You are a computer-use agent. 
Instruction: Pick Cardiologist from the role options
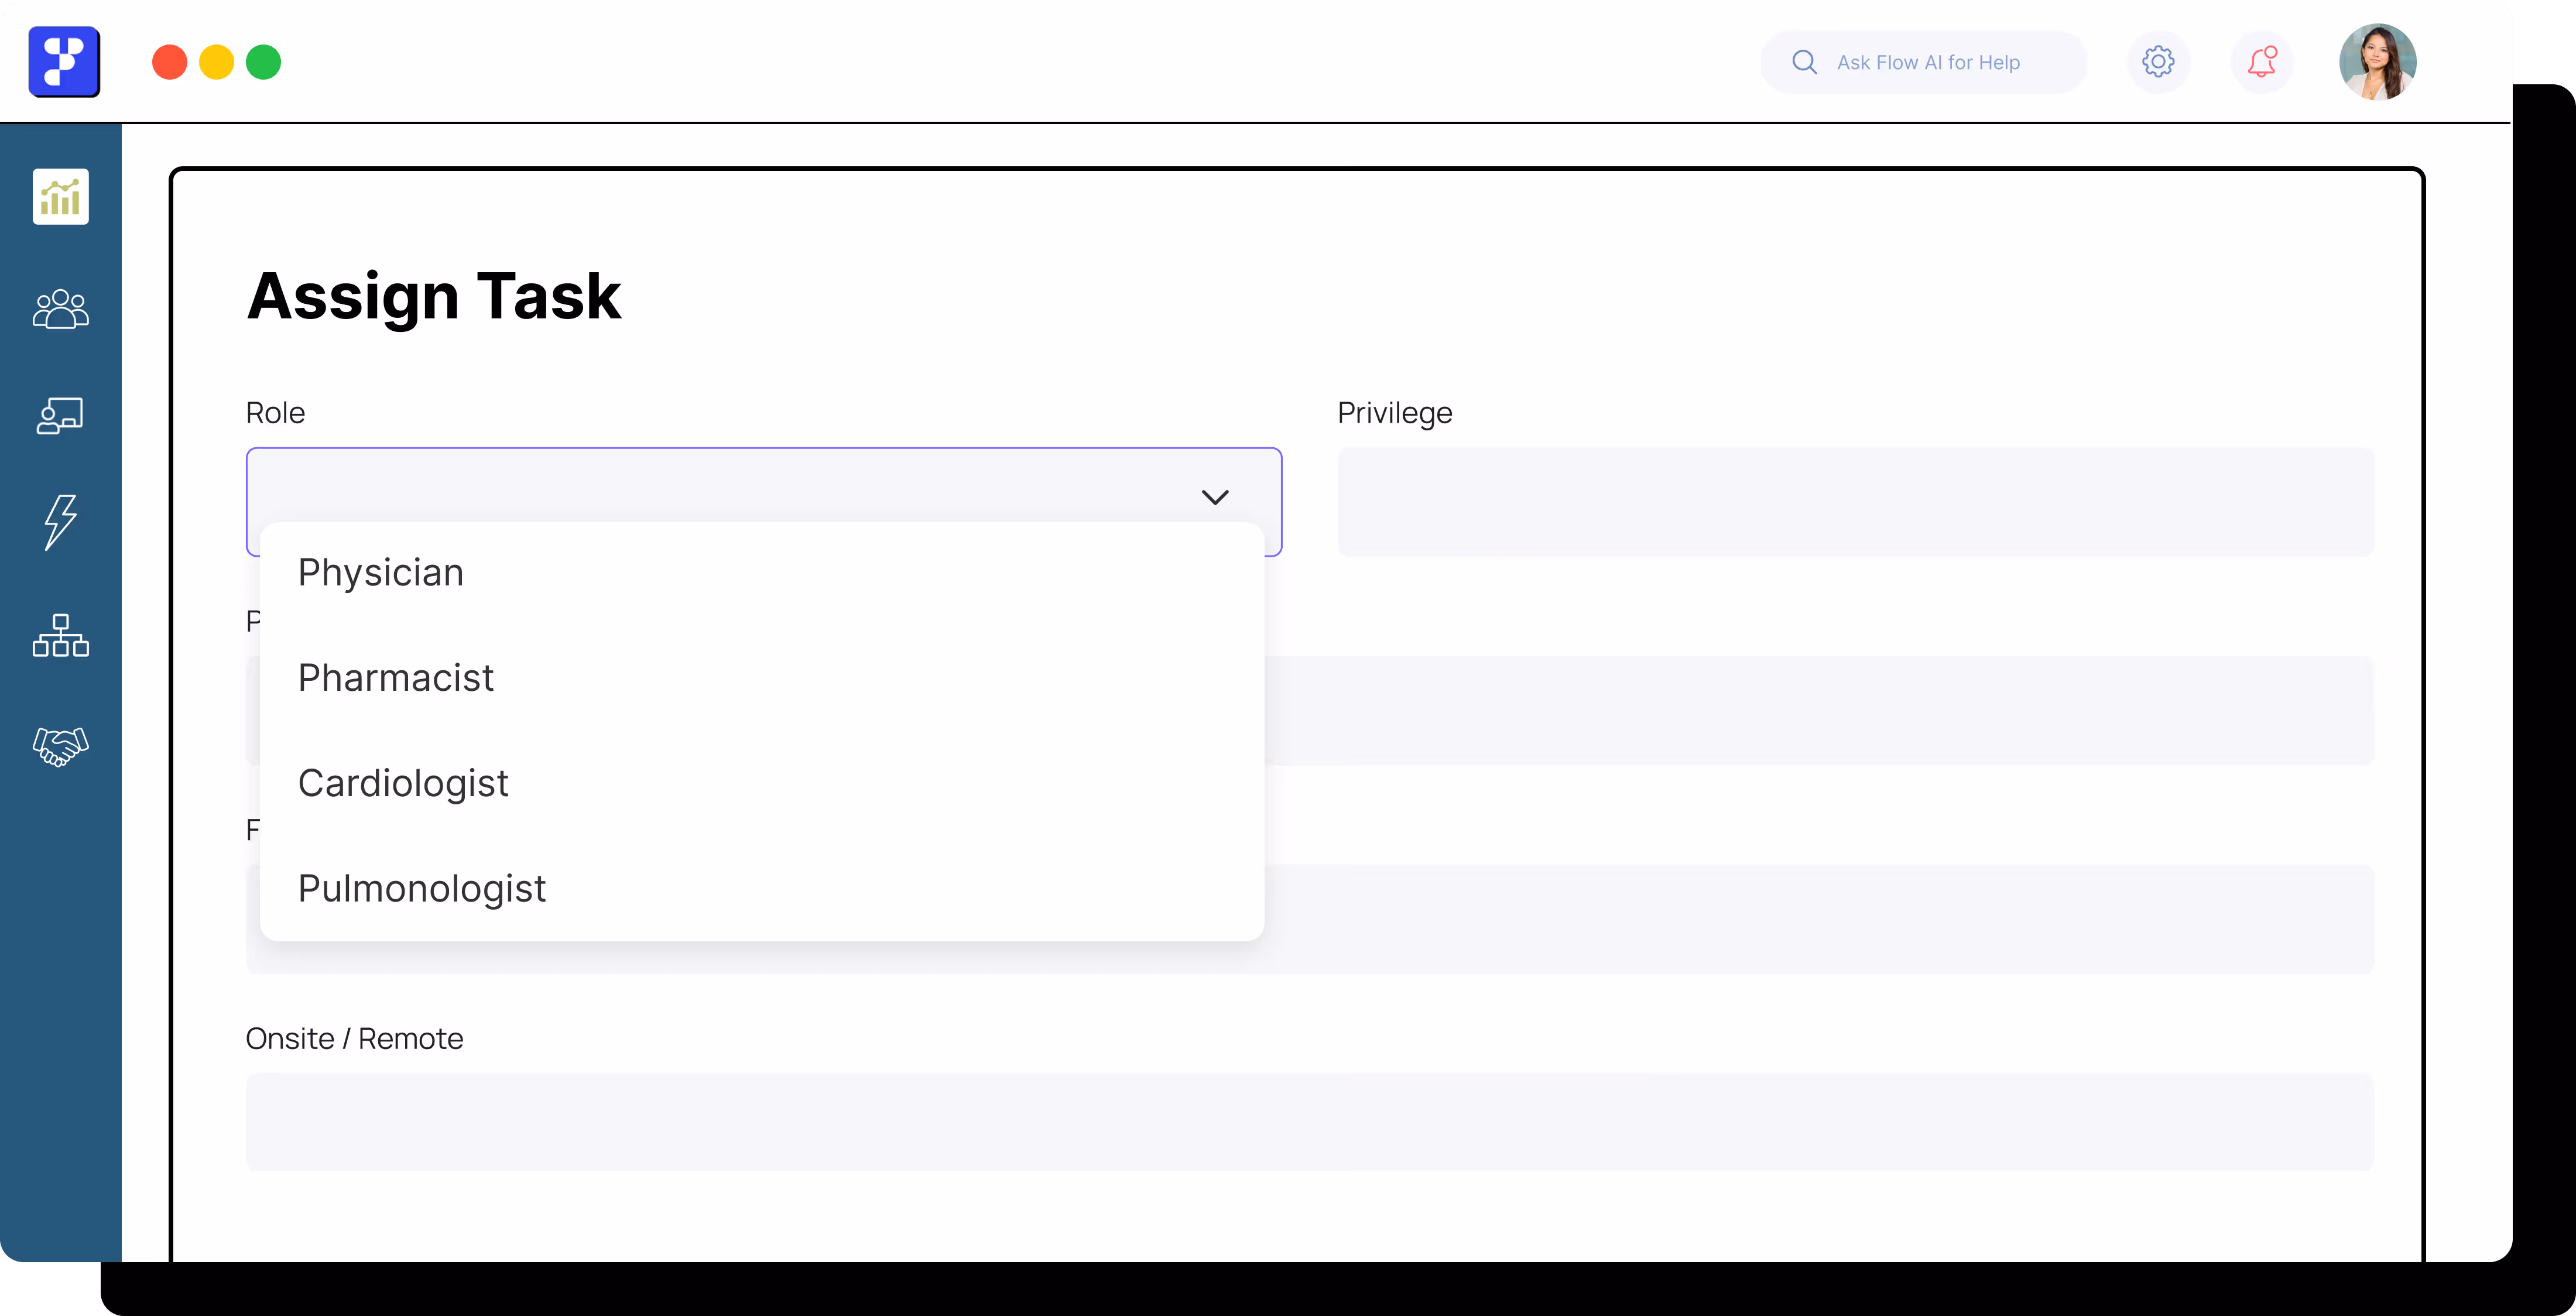point(402,783)
